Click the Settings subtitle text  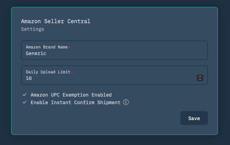click(x=32, y=29)
